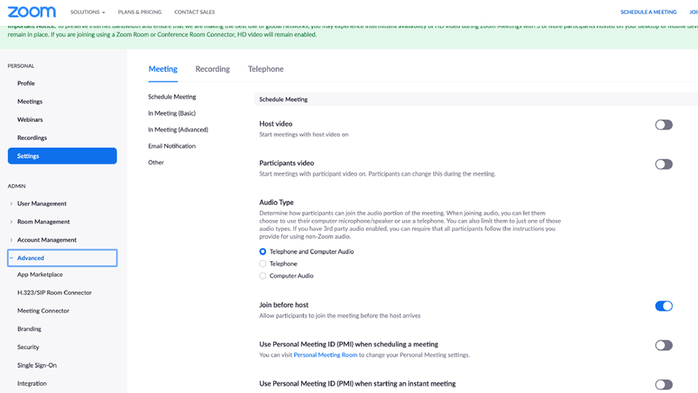
Task: Open the Solutions dropdown menu
Action: 87,13
